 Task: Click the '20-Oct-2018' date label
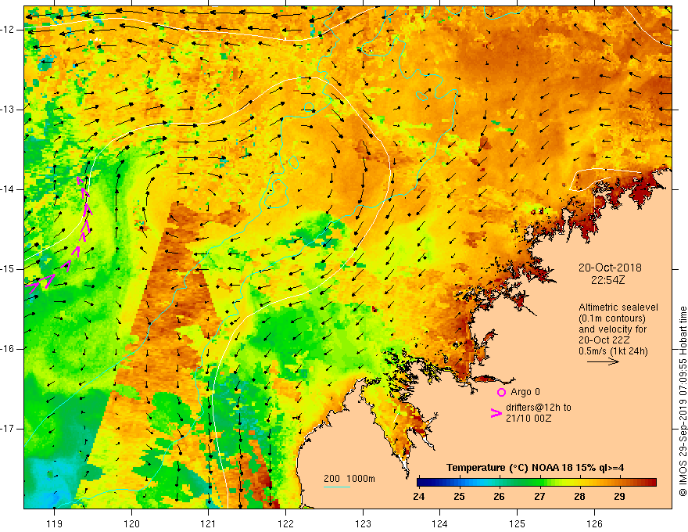[x=610, y=268]
